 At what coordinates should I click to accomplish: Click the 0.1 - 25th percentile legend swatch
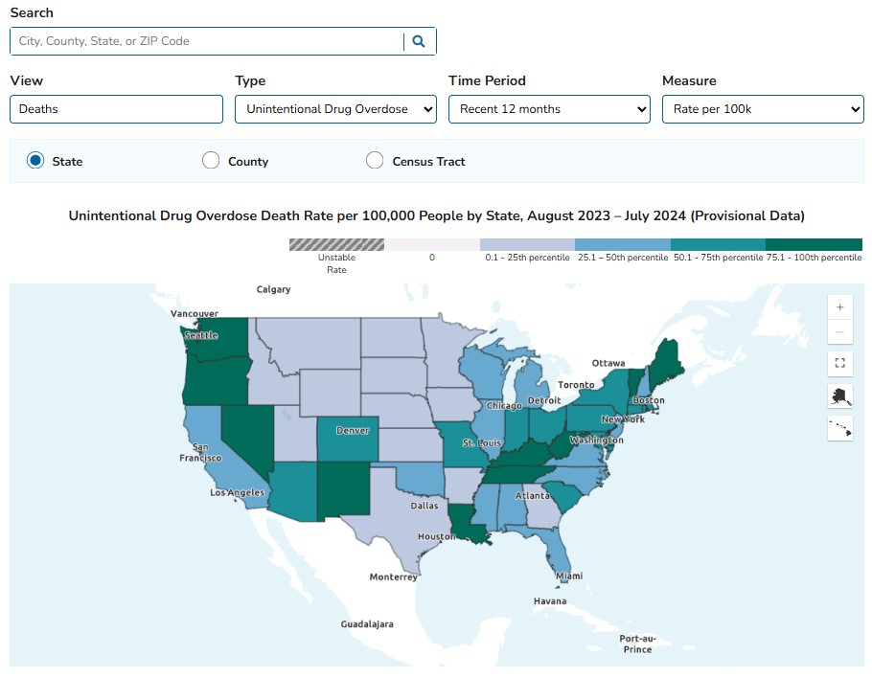pos(527,245)
